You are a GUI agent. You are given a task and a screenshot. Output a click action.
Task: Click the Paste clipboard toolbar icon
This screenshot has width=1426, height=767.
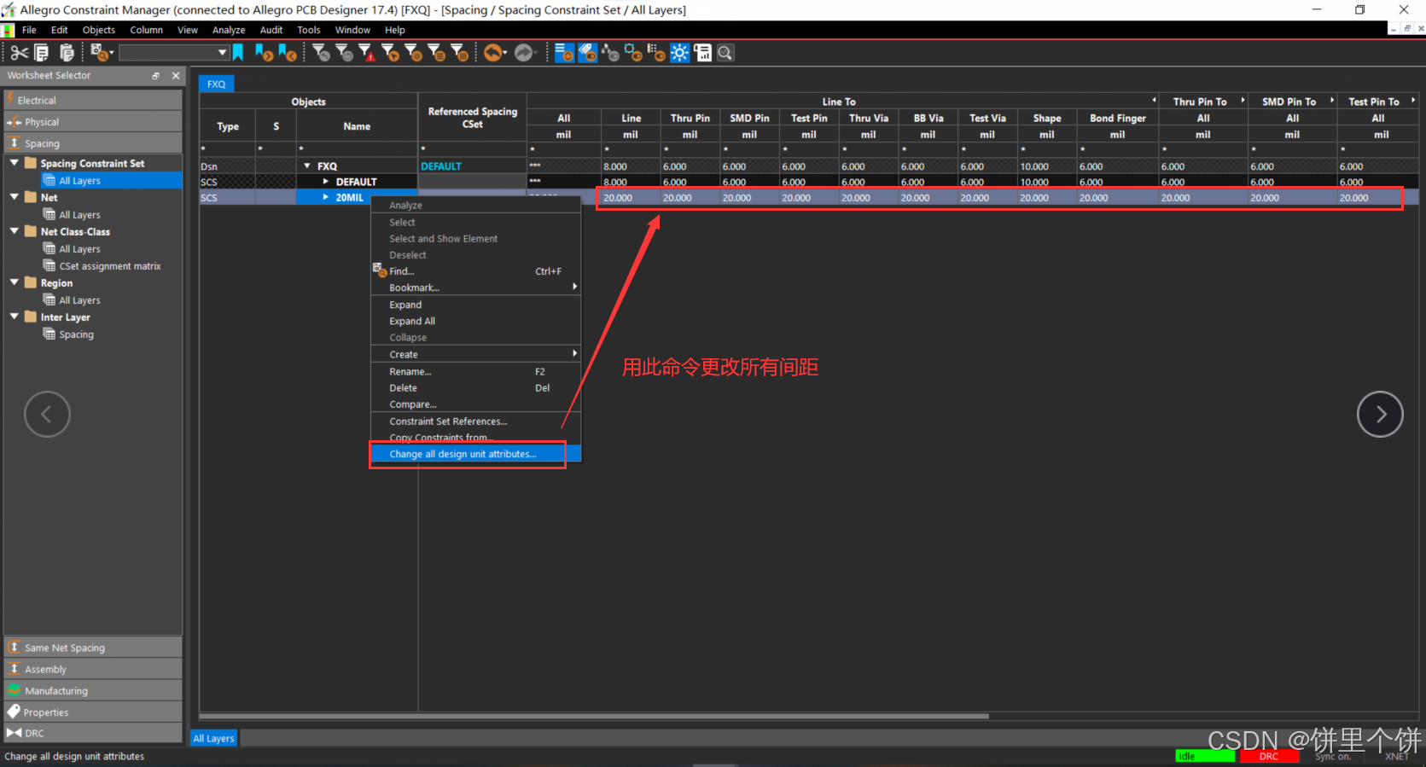pyautogui.click(x=67, y=53)
